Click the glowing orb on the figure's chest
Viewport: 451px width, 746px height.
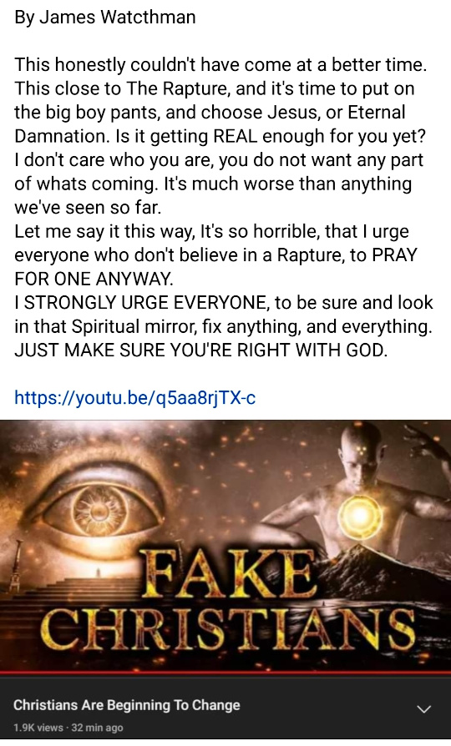[x=360, y=516]
